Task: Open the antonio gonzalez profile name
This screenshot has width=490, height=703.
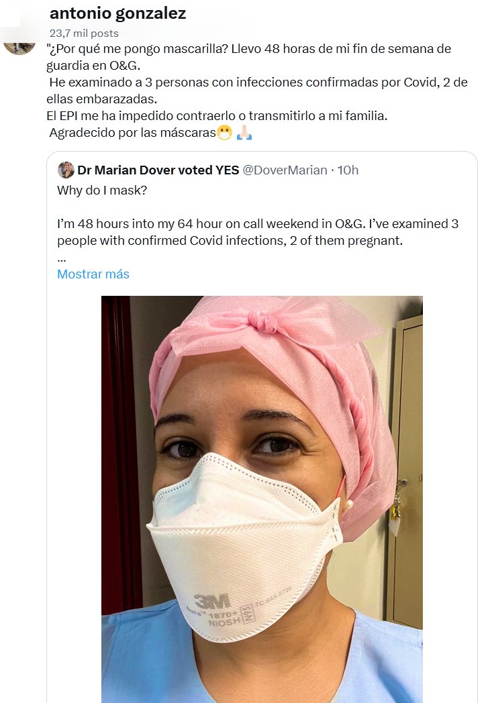Action: point(118,13)
